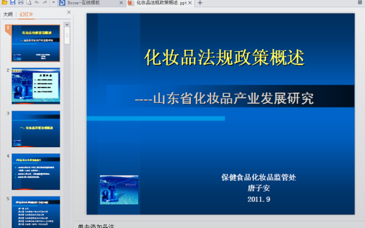Screen dimensions: 365x228
Task: Click the text 保健食品化妆品监管处
Action: click(259, 178)
